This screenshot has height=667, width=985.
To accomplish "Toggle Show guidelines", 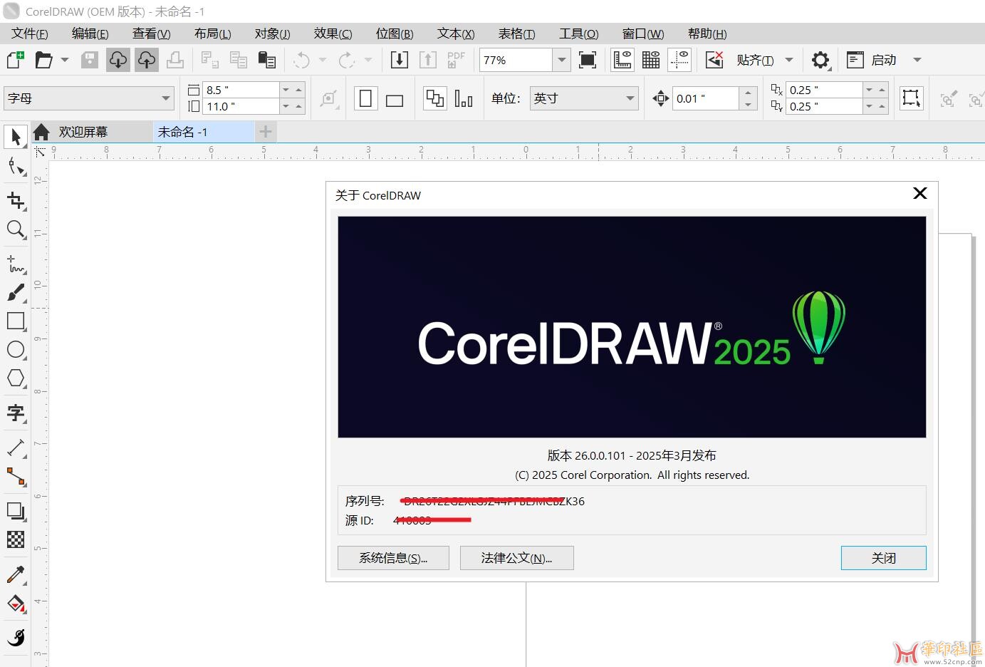I will (x=680, y=60).
